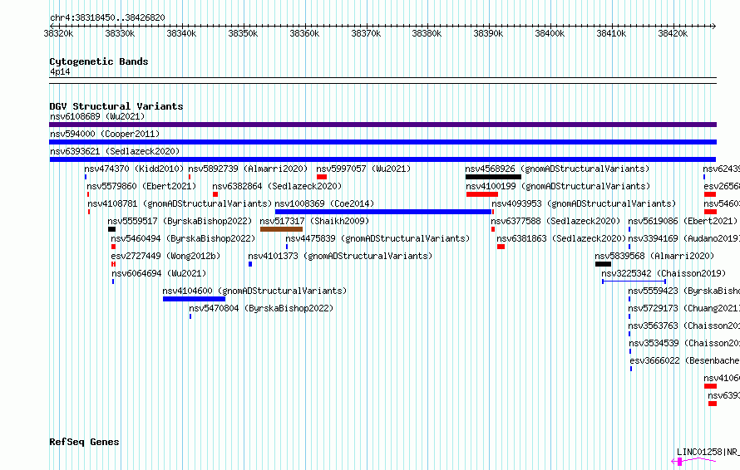The width and height of the screenshot is (740, 470).
Task: Click the 4p14 cytogenetic band label
Action: (60, 71)
